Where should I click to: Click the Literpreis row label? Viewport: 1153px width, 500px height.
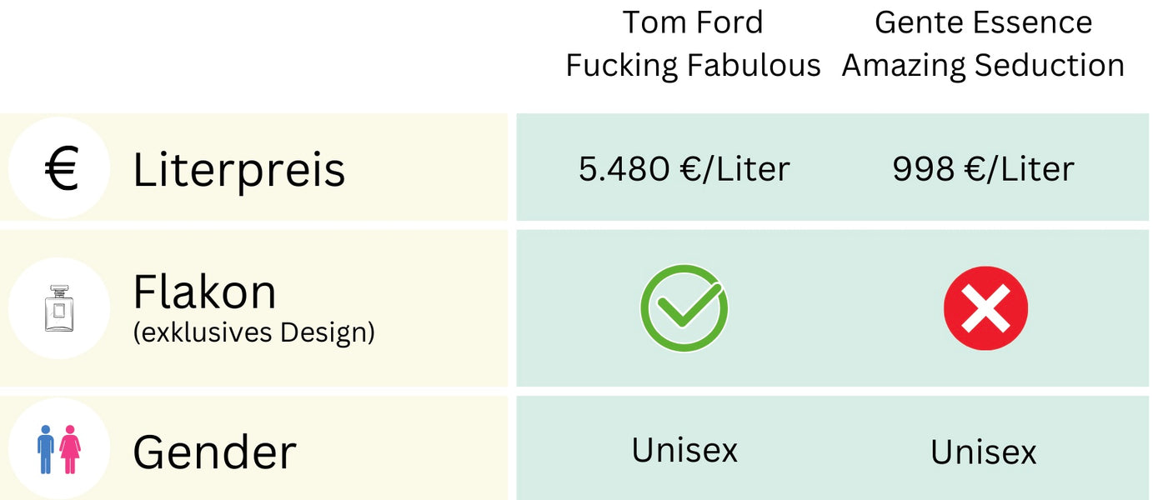(238, 169)
